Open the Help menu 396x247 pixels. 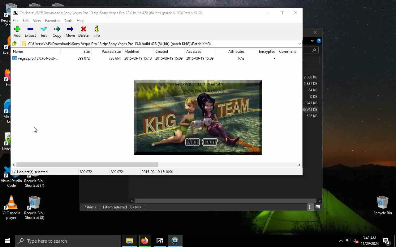80,21
